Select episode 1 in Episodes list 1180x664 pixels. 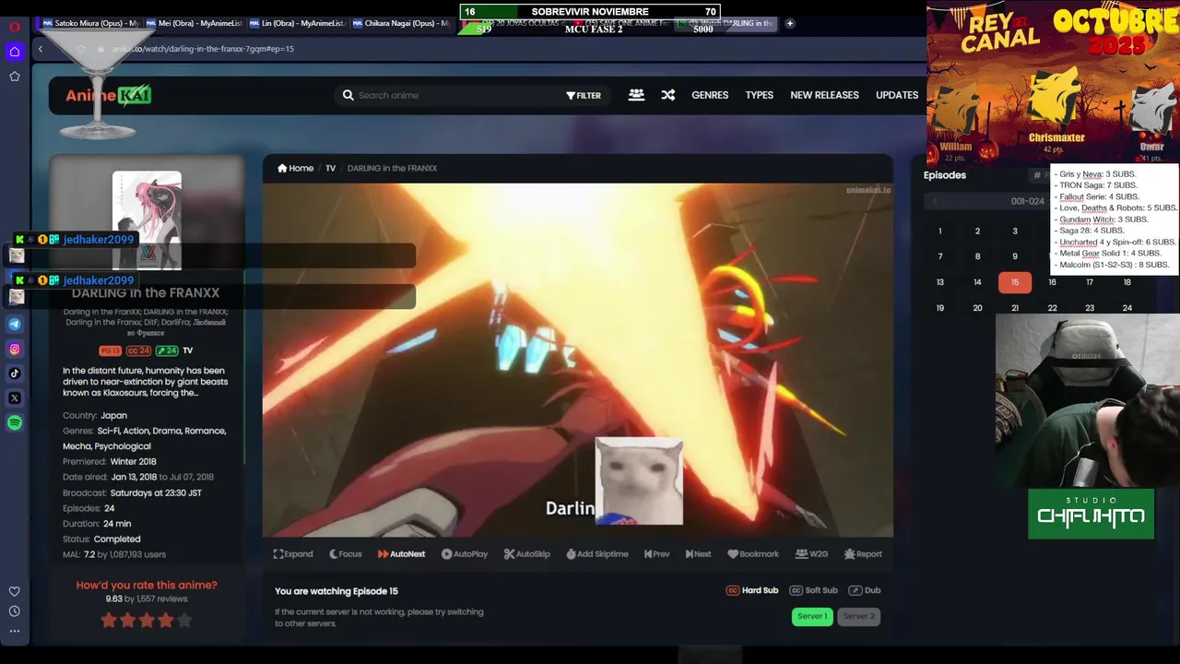(940, 231)
